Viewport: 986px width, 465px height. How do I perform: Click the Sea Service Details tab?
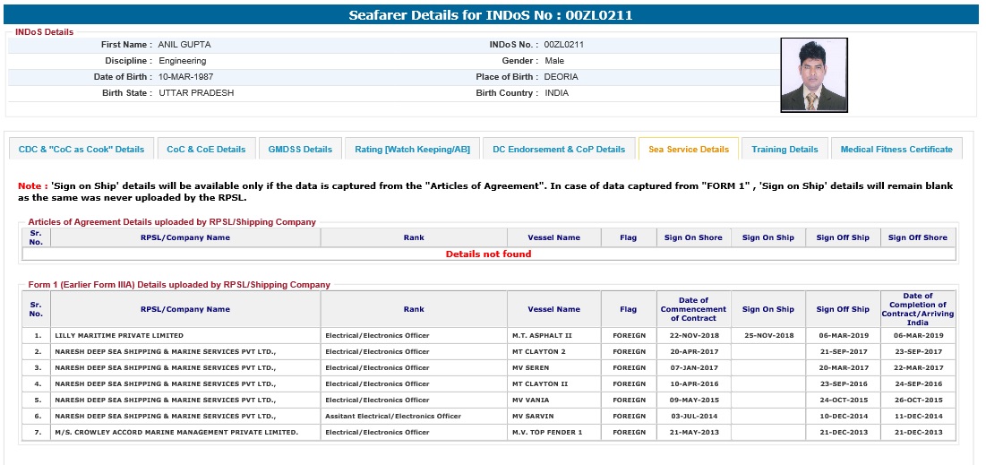click(x=689, y=150)
